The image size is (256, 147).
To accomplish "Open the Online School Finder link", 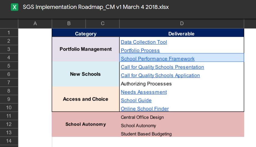I will coord(145,109).
